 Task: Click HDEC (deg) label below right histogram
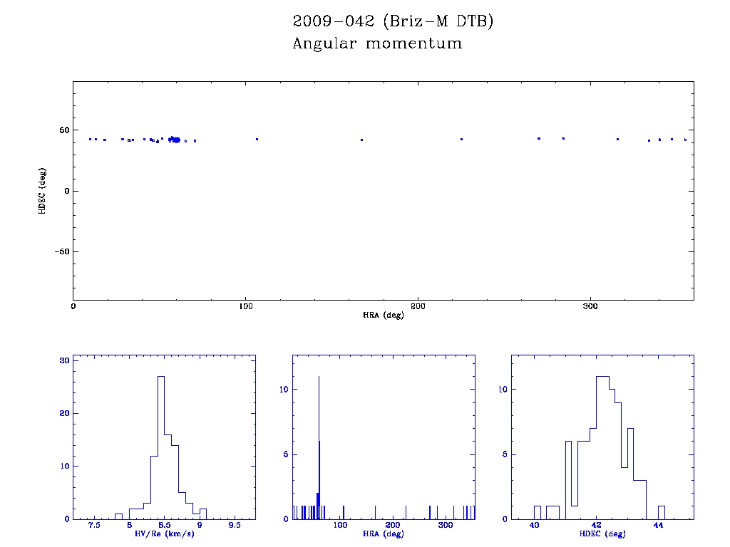(x=602, y=534)
